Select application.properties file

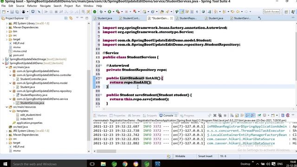pos(30,123)
